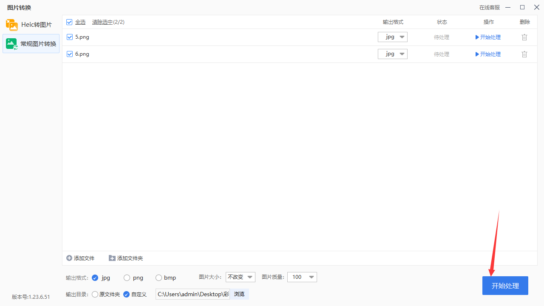Start processing 6.png via 开始处理 link
The width and height of the screenshot is (544, 306).
pyautogui.click(x=488, y=54)
